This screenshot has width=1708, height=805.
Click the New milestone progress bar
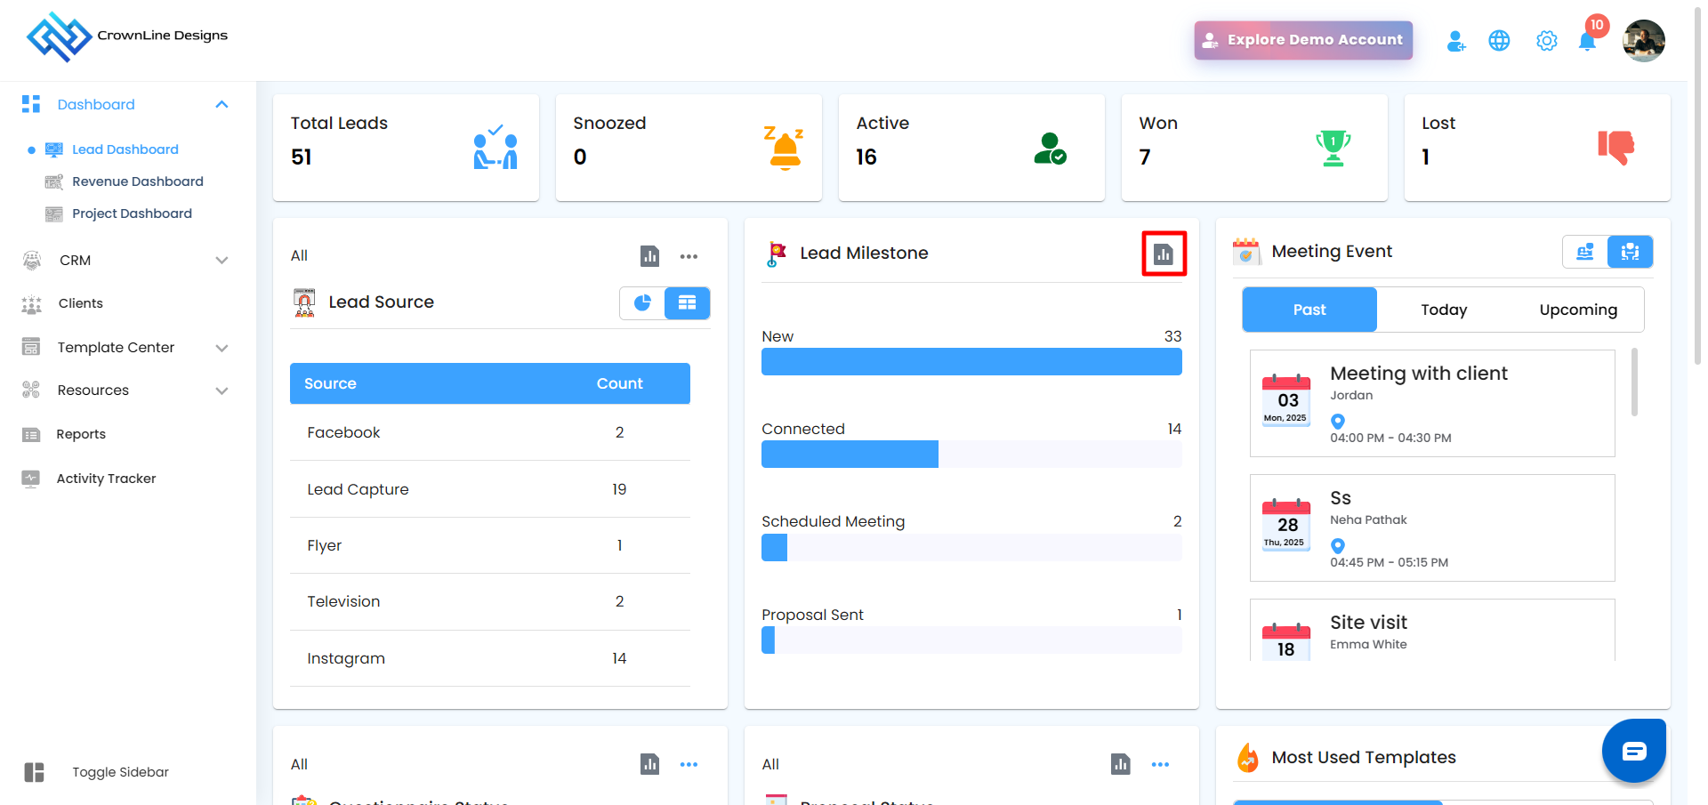pyautogui.click(x=971, y=361)
